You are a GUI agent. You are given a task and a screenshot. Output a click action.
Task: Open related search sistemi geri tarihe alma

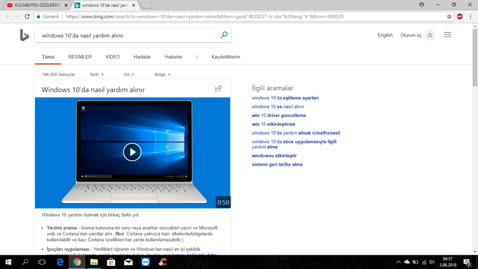pyautogui.click(x=277, y=164)
